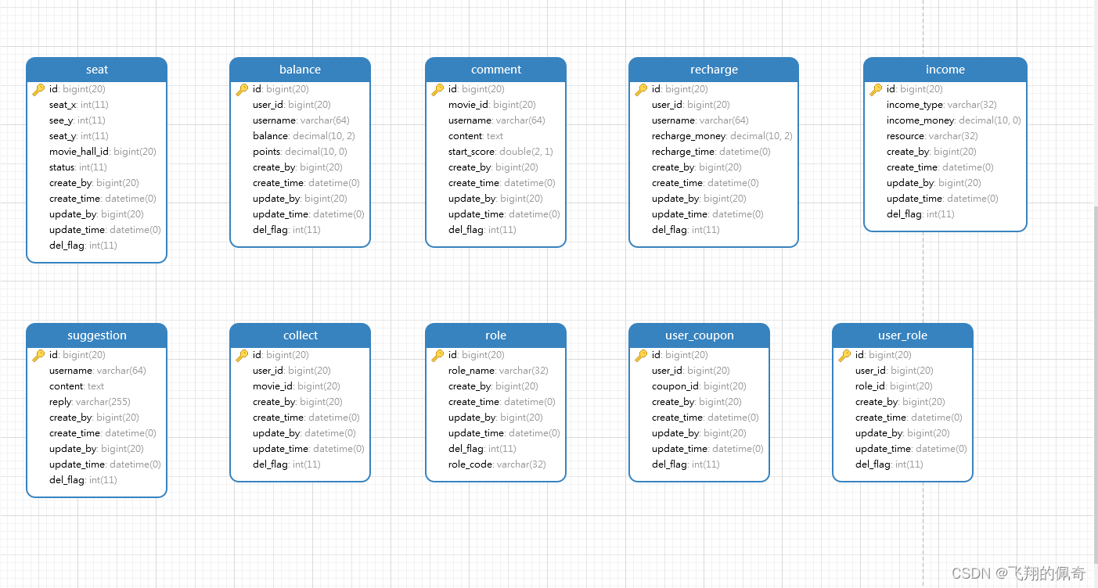
Task: Select the seat table header
Action: click(x=97, y=70)
